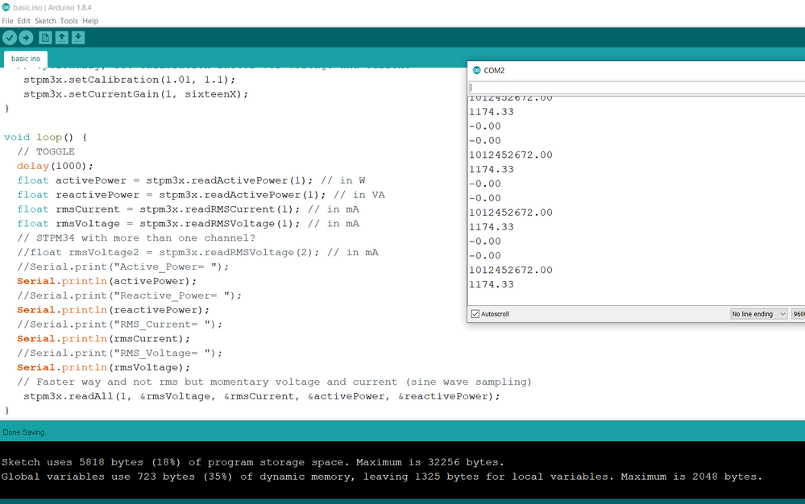
Task: Open the File menu
Action: (x=8, y=21)
